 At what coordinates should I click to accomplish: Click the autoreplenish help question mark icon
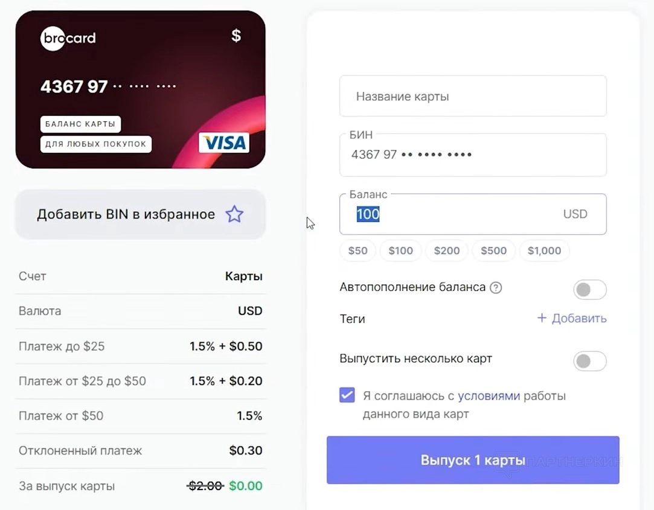pos(496,288)
